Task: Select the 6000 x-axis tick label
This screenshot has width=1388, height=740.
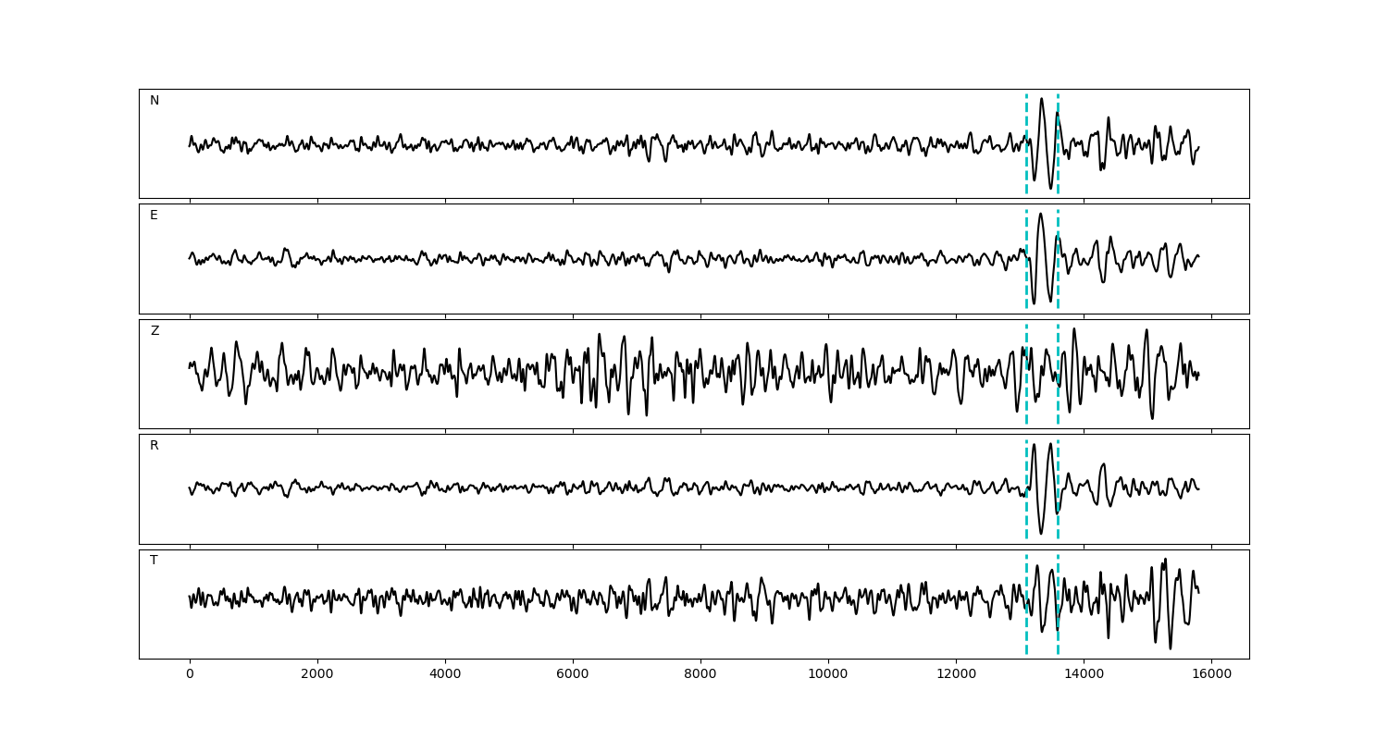Action: (x=573, y=674)
